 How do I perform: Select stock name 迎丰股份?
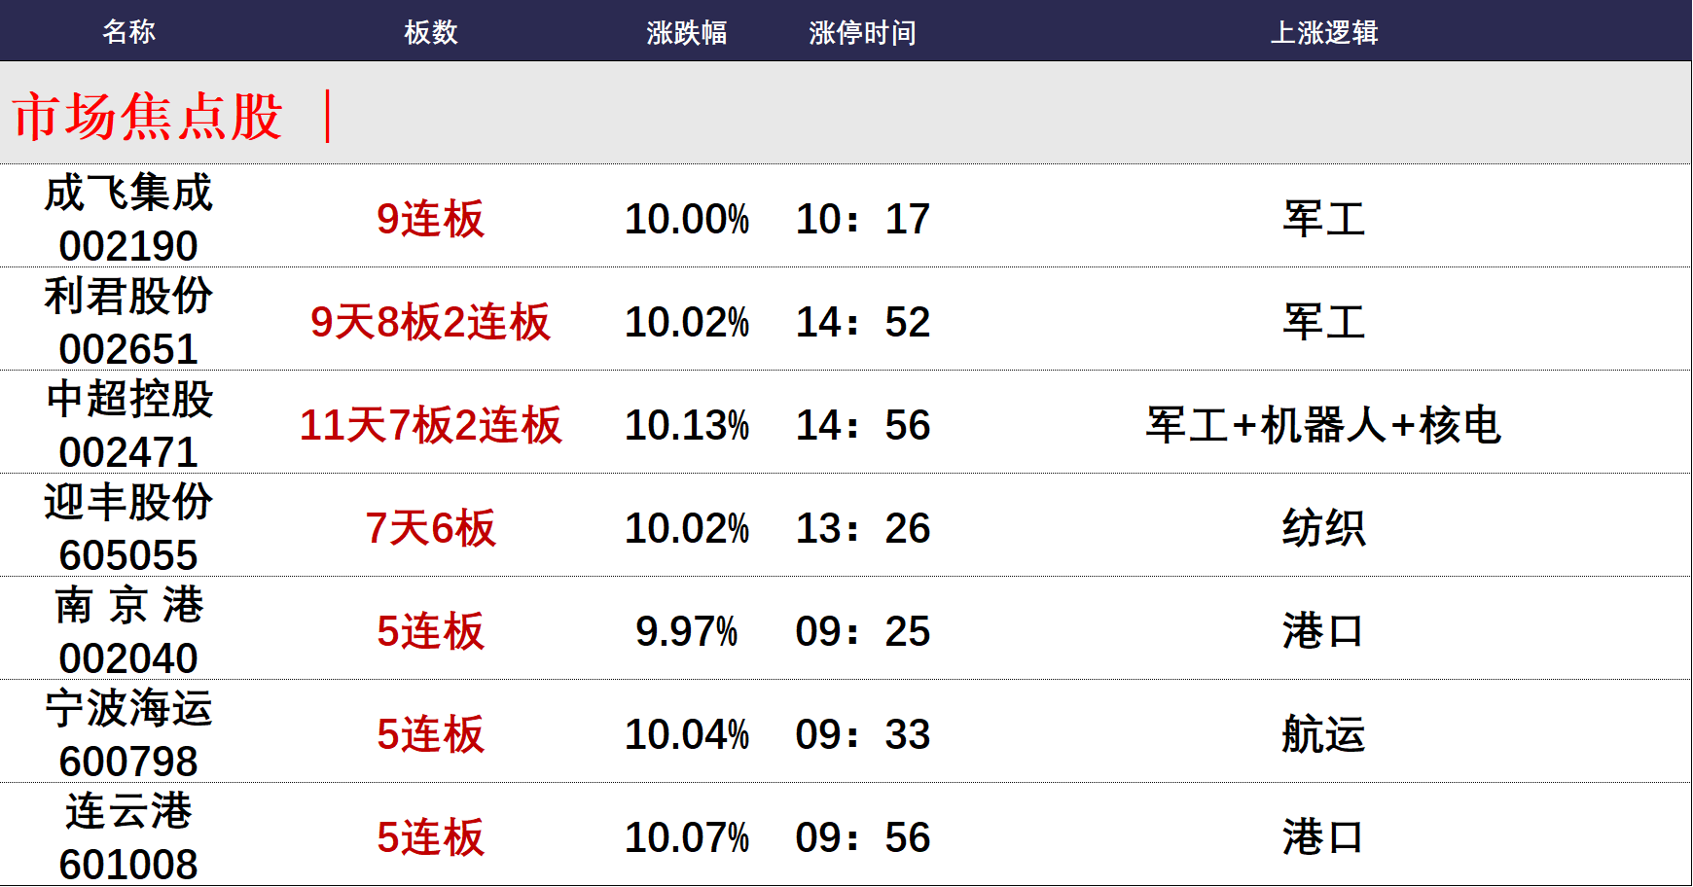tap(128, 502)
